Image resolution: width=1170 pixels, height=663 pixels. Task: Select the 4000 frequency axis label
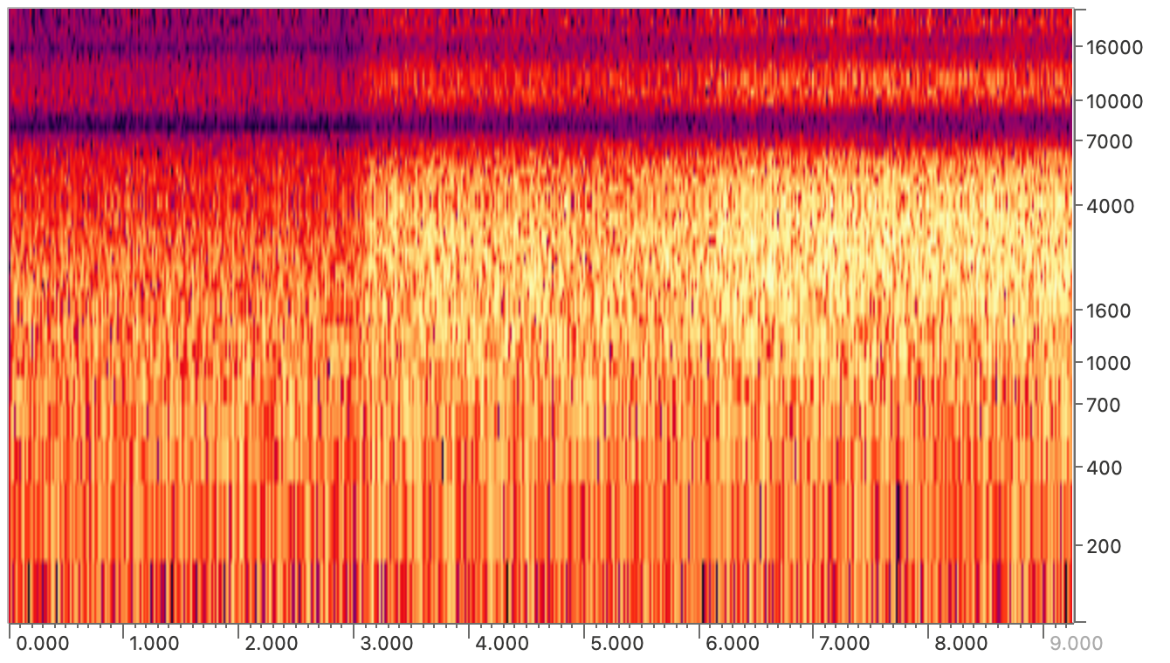pos(1109,207)
